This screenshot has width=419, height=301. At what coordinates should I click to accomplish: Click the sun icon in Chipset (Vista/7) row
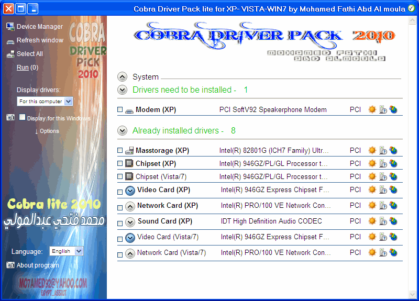(372, 176)
